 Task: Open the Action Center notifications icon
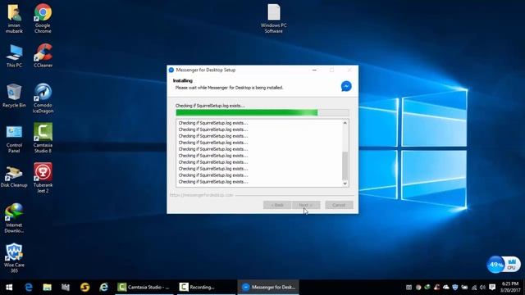click(x=492, y=287)
